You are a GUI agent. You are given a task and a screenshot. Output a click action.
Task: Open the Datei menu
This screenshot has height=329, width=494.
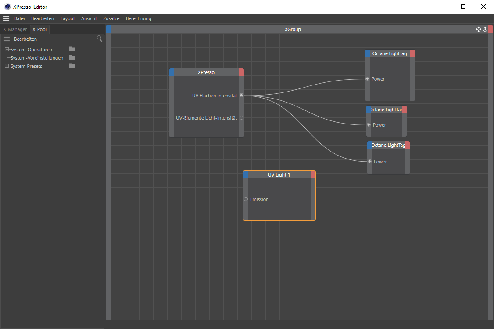point(19,18)
